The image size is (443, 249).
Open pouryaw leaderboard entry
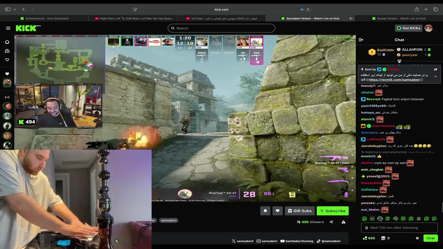point(414,55)
